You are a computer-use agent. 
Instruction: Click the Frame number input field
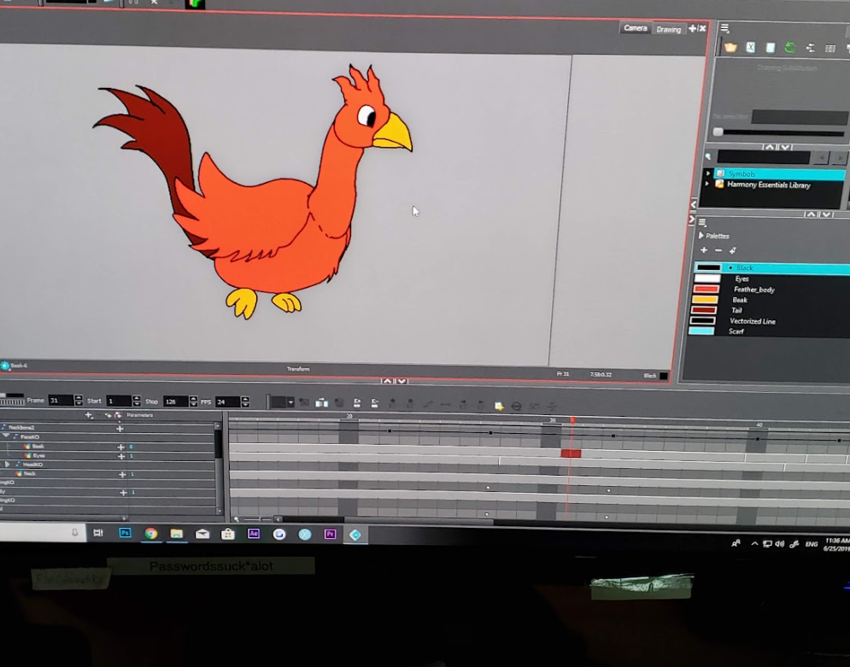pos(60,401)
